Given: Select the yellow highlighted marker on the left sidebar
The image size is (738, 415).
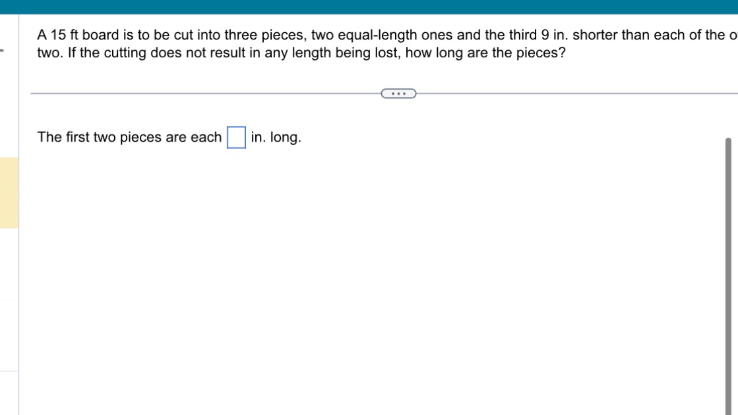Looking at the screenshot, I should coord(8,192).
